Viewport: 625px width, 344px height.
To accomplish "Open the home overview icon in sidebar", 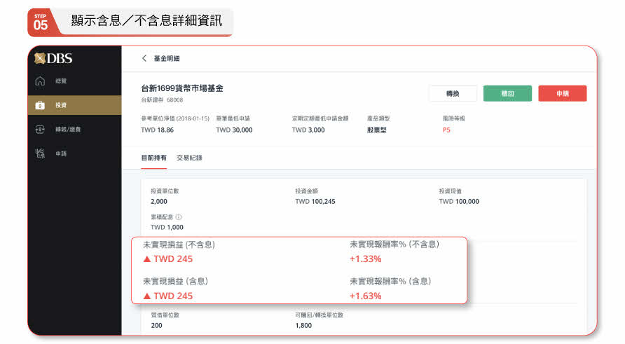I will (40, 81).
